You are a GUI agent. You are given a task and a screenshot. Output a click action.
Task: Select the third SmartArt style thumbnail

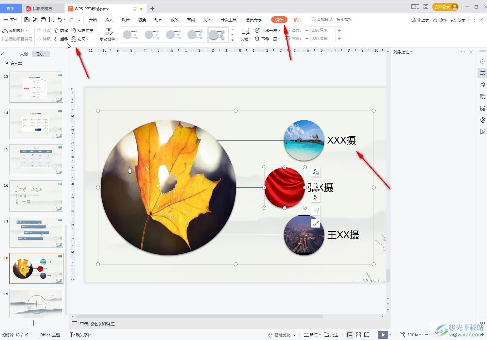(174, 35)
